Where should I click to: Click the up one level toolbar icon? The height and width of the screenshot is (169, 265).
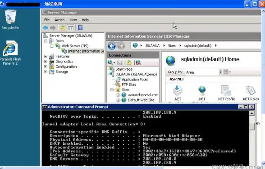pos(63,27)
